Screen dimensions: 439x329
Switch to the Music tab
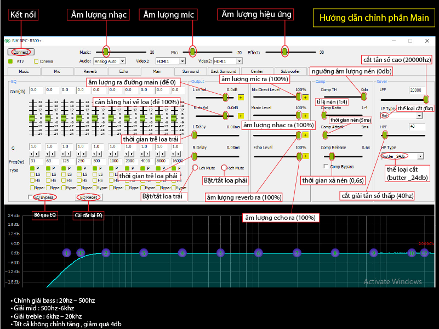point(24,71)
